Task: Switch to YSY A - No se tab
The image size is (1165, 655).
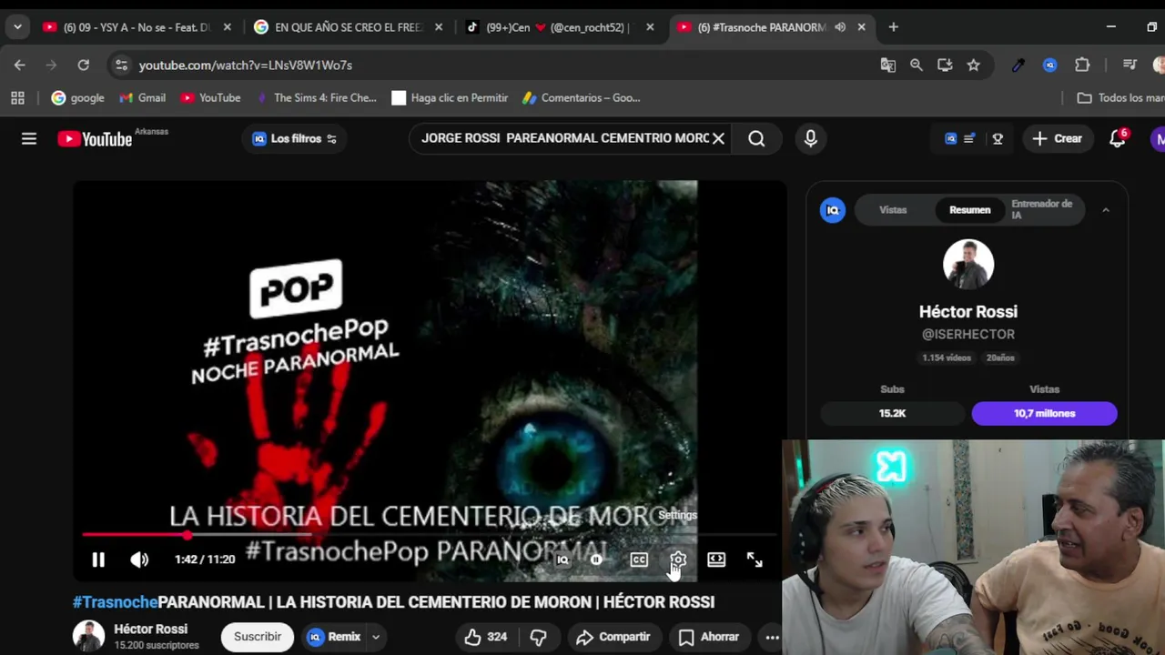Action: (136, 27)
